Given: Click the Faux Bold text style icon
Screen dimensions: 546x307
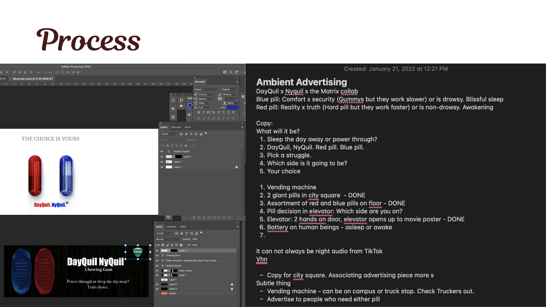Looking at the screenshot, I should 198,113.
